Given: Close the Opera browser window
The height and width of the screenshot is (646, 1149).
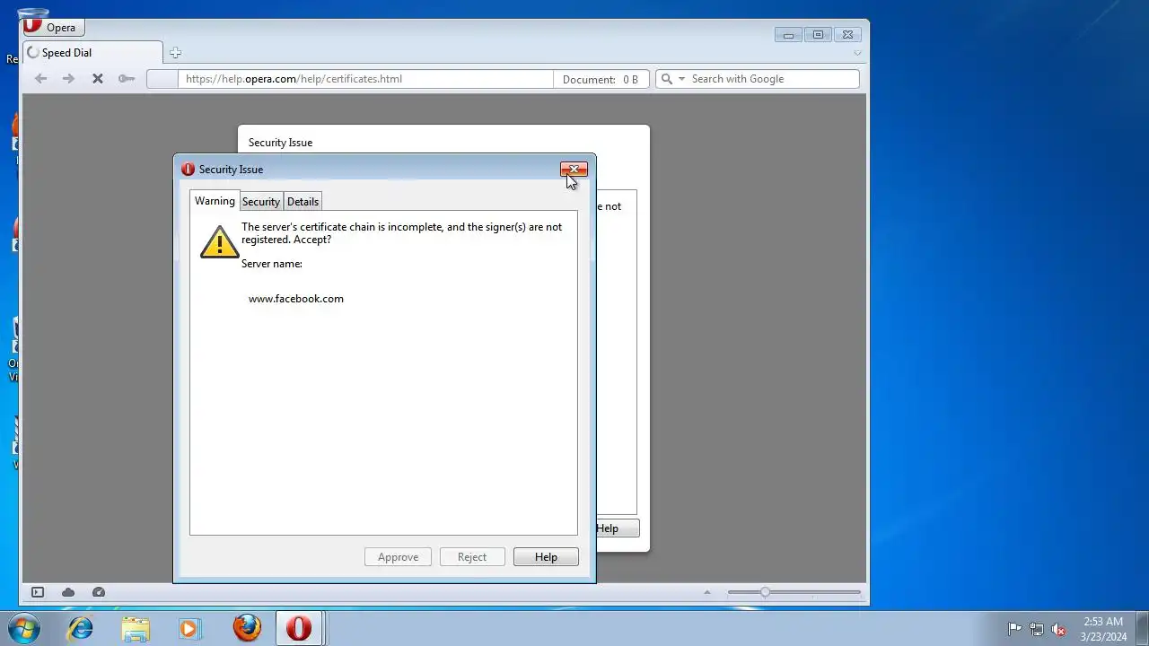Looking at the screenshot, I should pyautogui.click(x=847, y=35).
